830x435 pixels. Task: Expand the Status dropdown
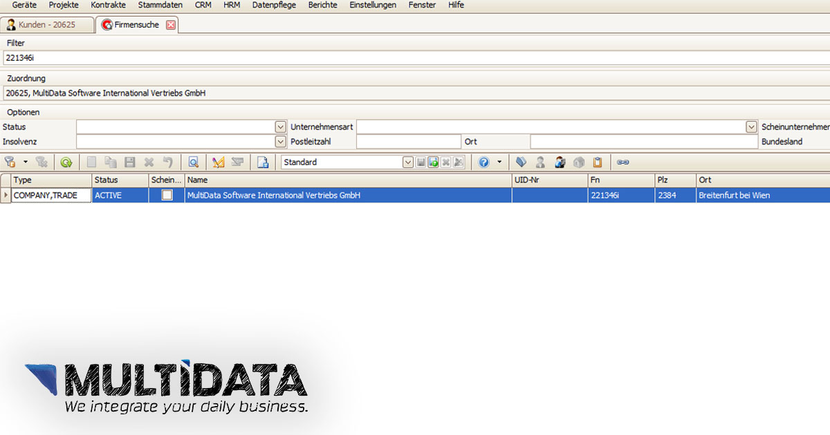[280, 127]
